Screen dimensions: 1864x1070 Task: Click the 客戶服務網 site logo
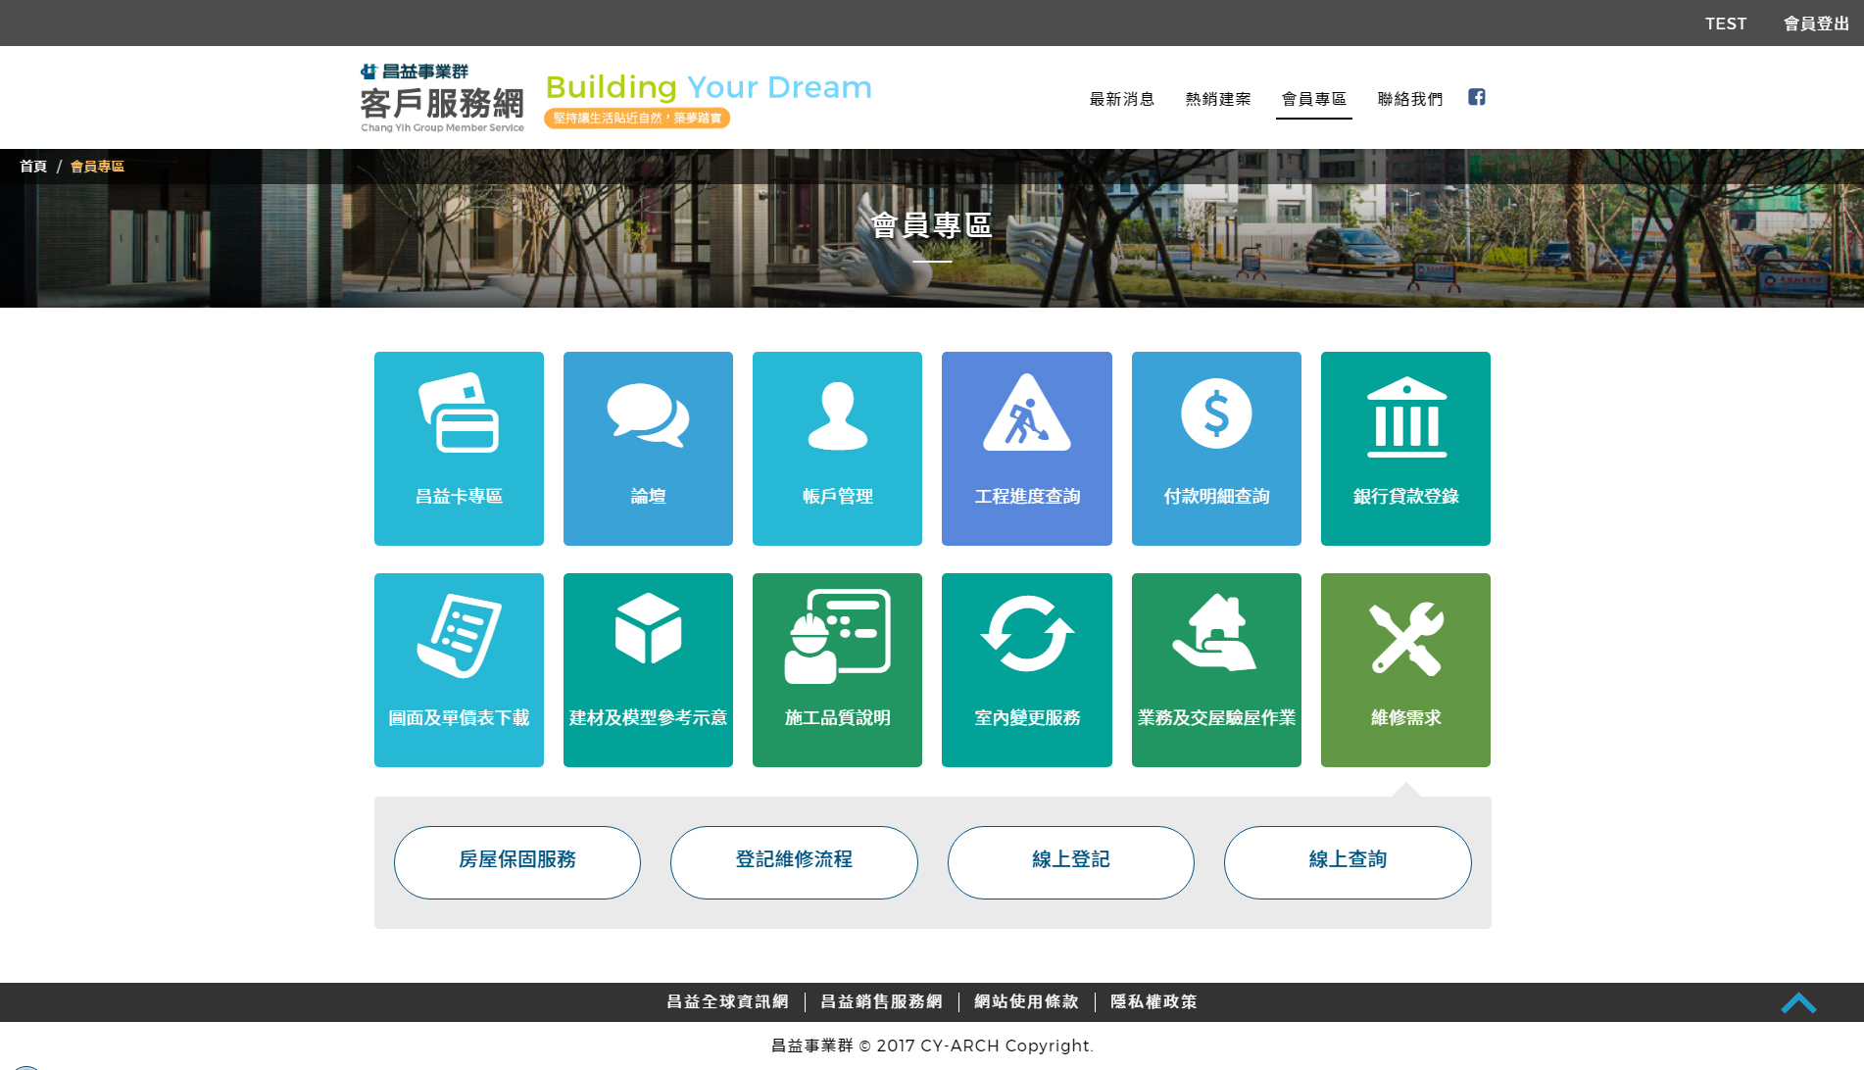pyautogui.click(x=442, y=98)
